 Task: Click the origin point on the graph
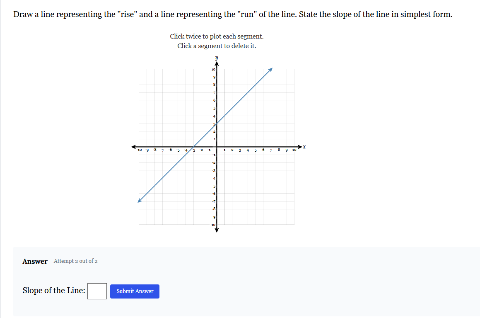click(x=217, y=146)
